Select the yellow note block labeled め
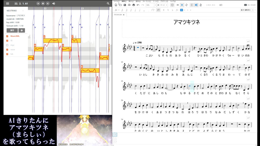The width and height of the screenshot is (260, 146). point(90,70)
